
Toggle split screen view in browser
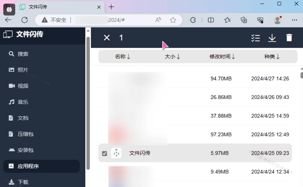211,20
